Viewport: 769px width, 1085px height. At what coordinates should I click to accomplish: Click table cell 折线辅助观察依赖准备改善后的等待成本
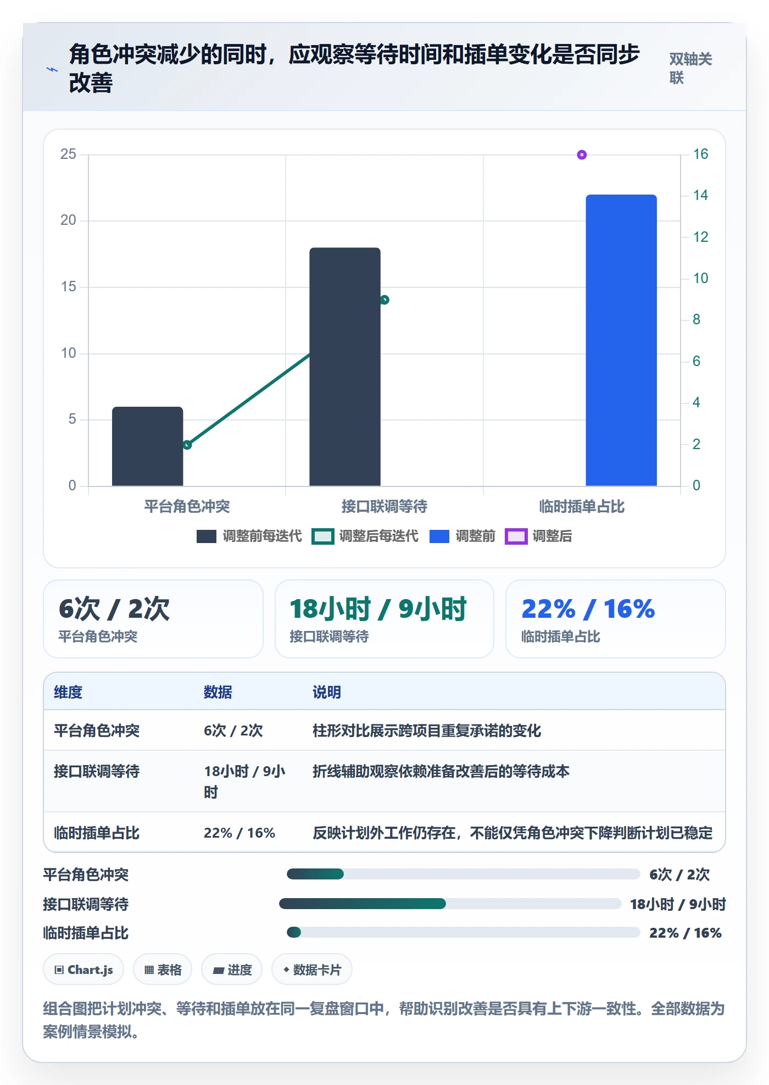point(441,771)
